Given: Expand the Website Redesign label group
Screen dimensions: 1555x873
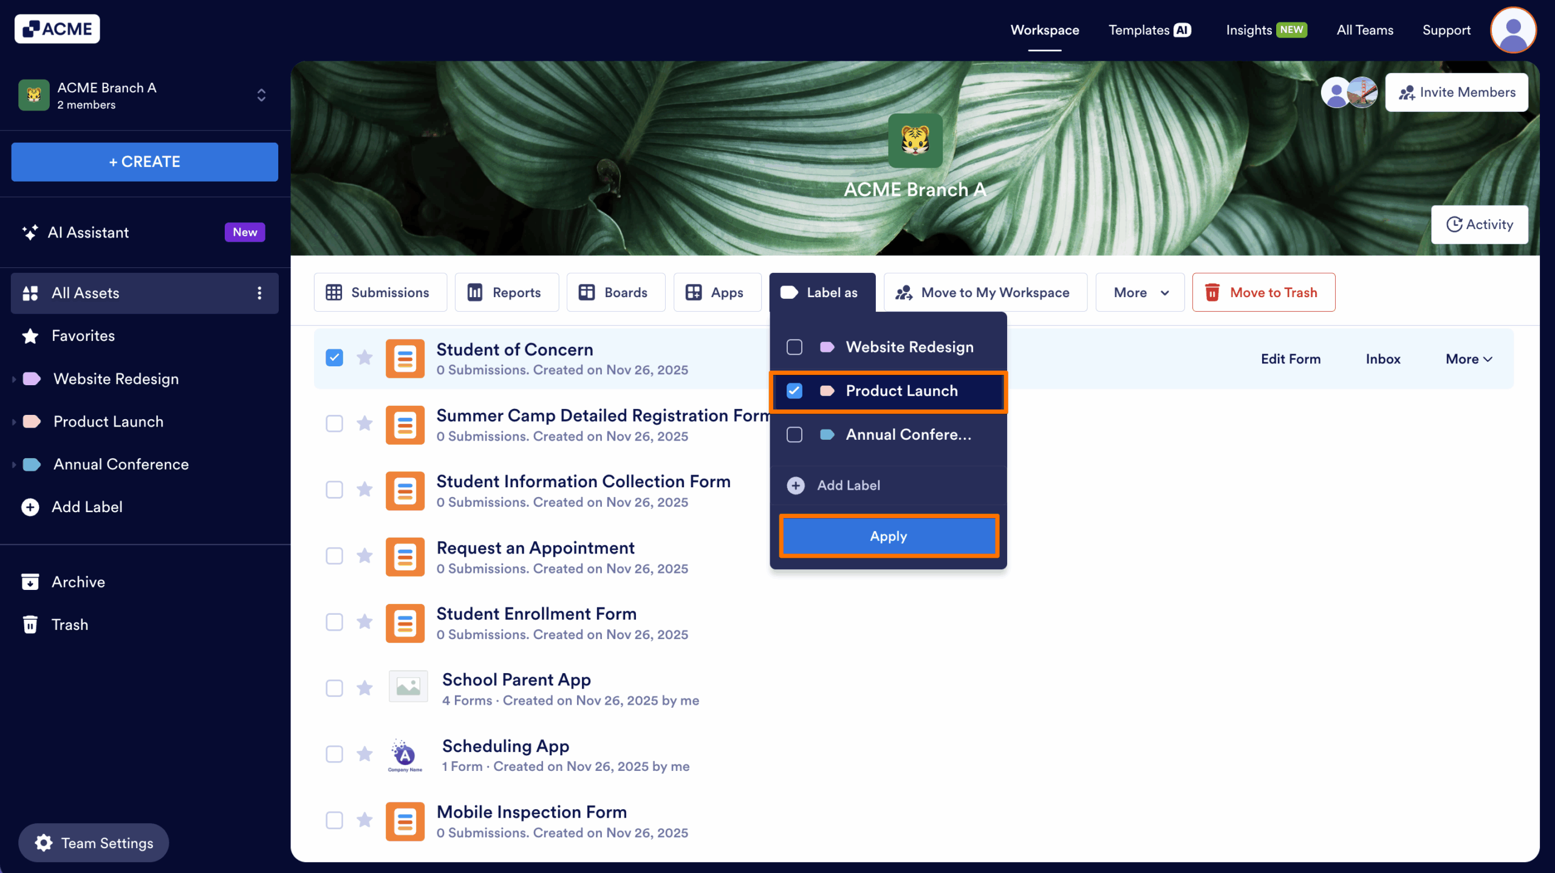Looking at the screenshot, I should pyautogui.click(x=14, y=379).
